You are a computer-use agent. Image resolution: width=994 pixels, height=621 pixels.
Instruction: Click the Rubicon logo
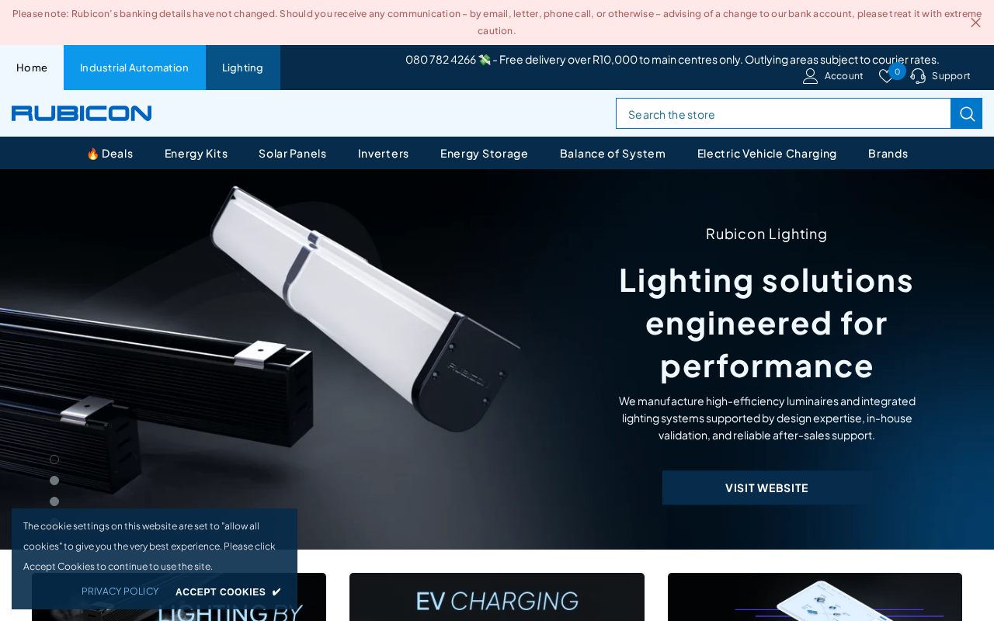click(x=82, y=113)
